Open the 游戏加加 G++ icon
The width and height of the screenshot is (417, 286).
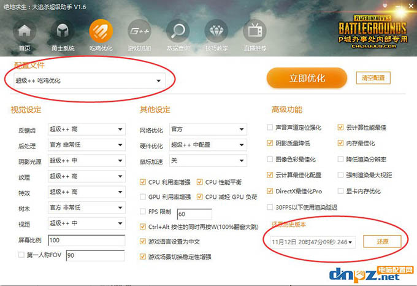(x=139, y=32)
